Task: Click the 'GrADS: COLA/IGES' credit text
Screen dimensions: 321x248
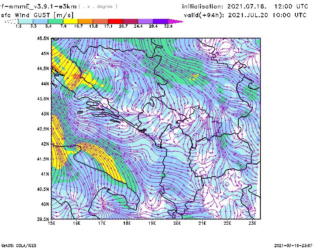Action: 19,246
